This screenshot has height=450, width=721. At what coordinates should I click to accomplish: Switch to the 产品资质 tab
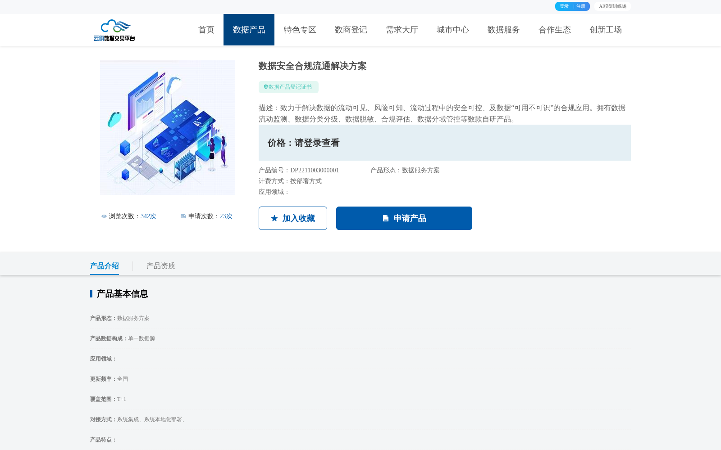161,266
